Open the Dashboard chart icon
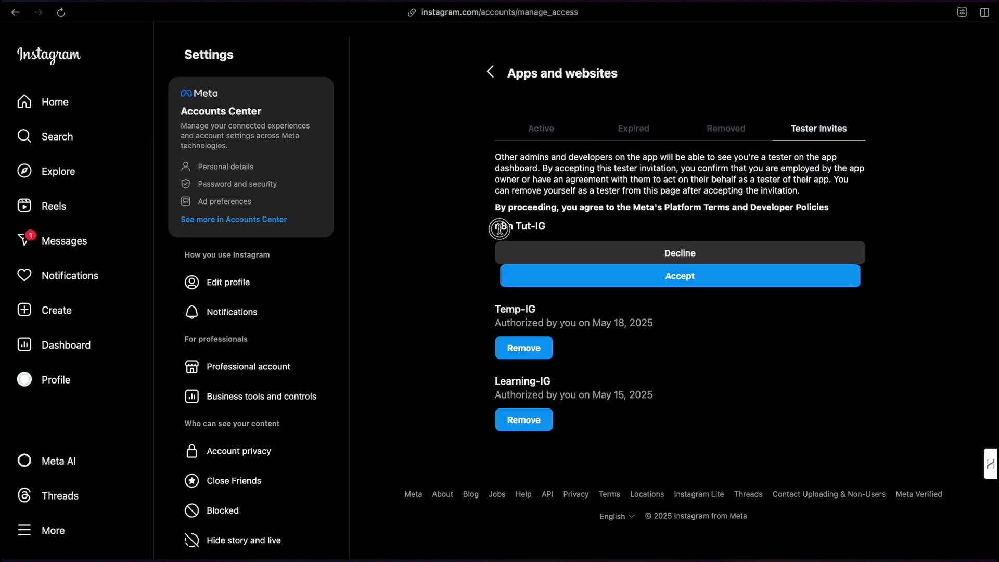Screen dimensions: 999x562 pyautogui.click(x=24, y=344)
